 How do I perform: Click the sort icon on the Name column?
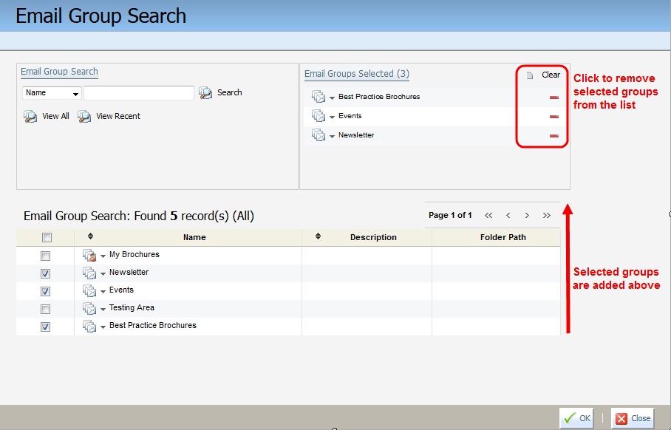coord(89,236)
